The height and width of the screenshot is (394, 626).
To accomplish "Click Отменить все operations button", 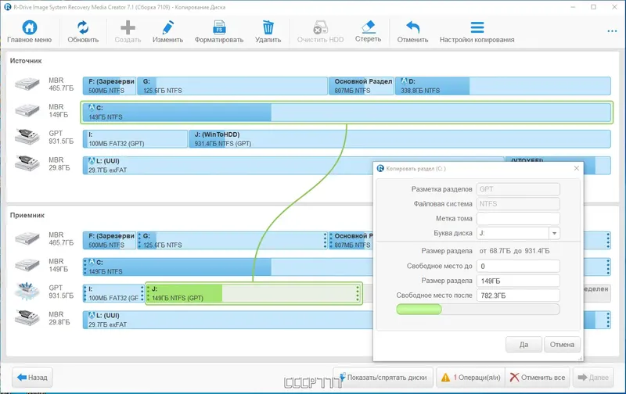I will point(538,378).
